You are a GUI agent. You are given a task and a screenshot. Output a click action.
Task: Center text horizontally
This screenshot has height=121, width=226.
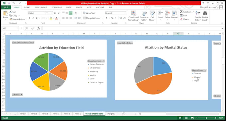click(67, 18)
